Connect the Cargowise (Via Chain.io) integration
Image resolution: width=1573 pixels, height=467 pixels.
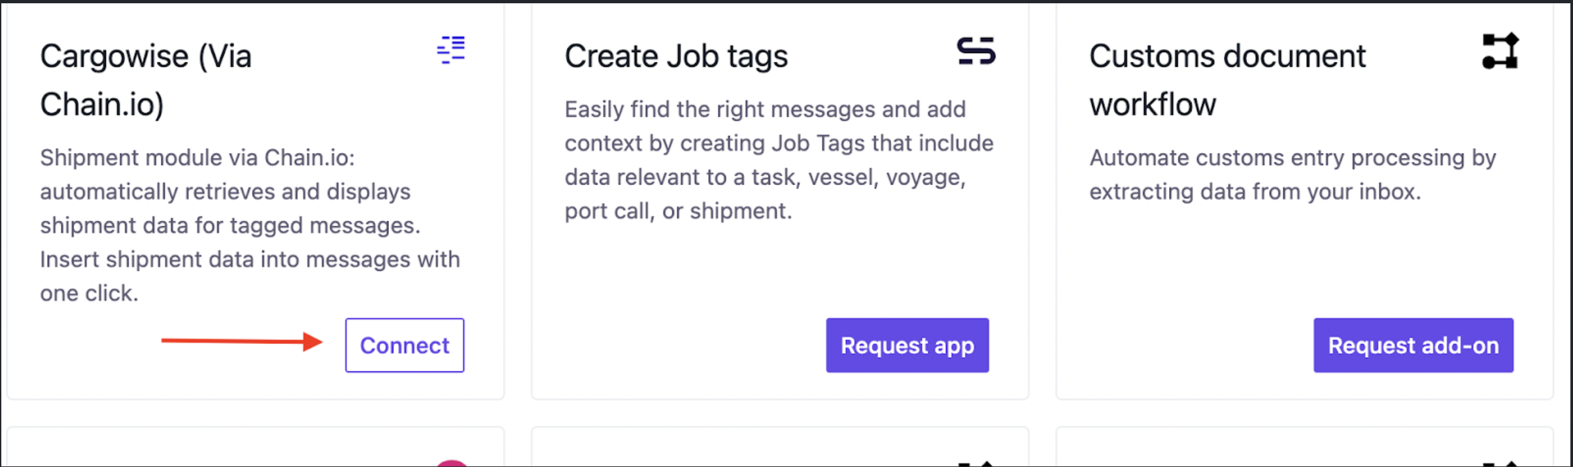(405, 345)
